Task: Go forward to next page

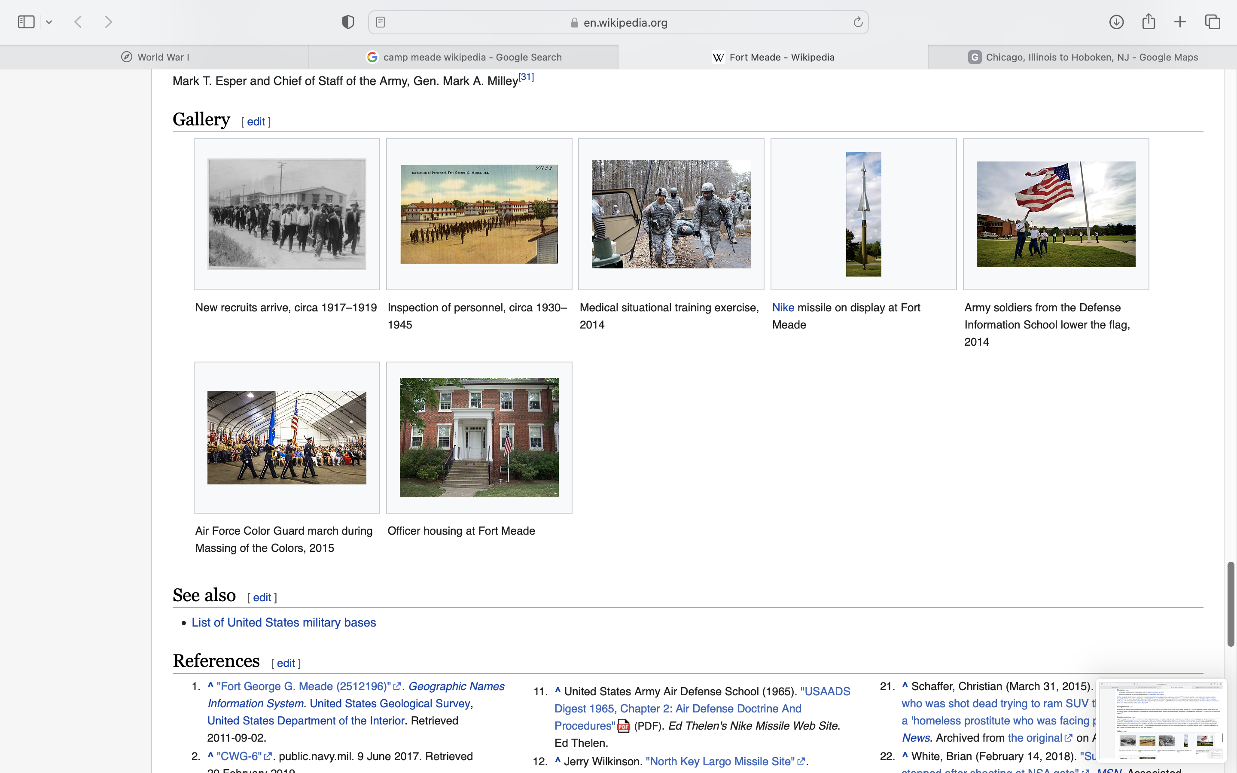Action: (x=108, y=22)
